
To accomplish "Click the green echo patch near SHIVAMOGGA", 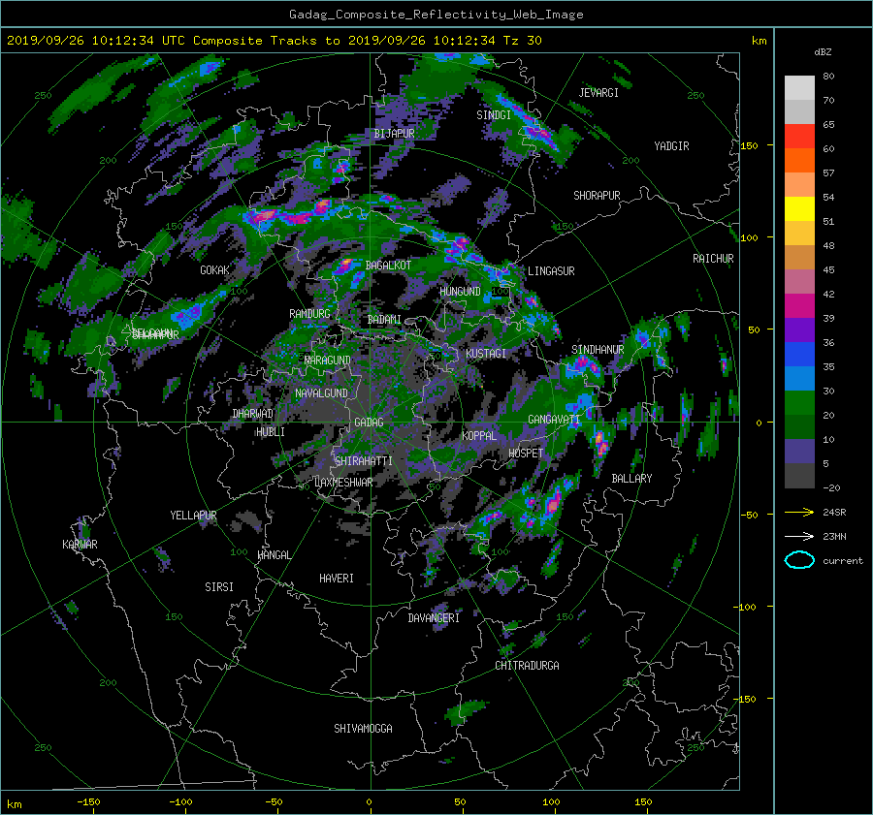I will [x=466, y=710].
